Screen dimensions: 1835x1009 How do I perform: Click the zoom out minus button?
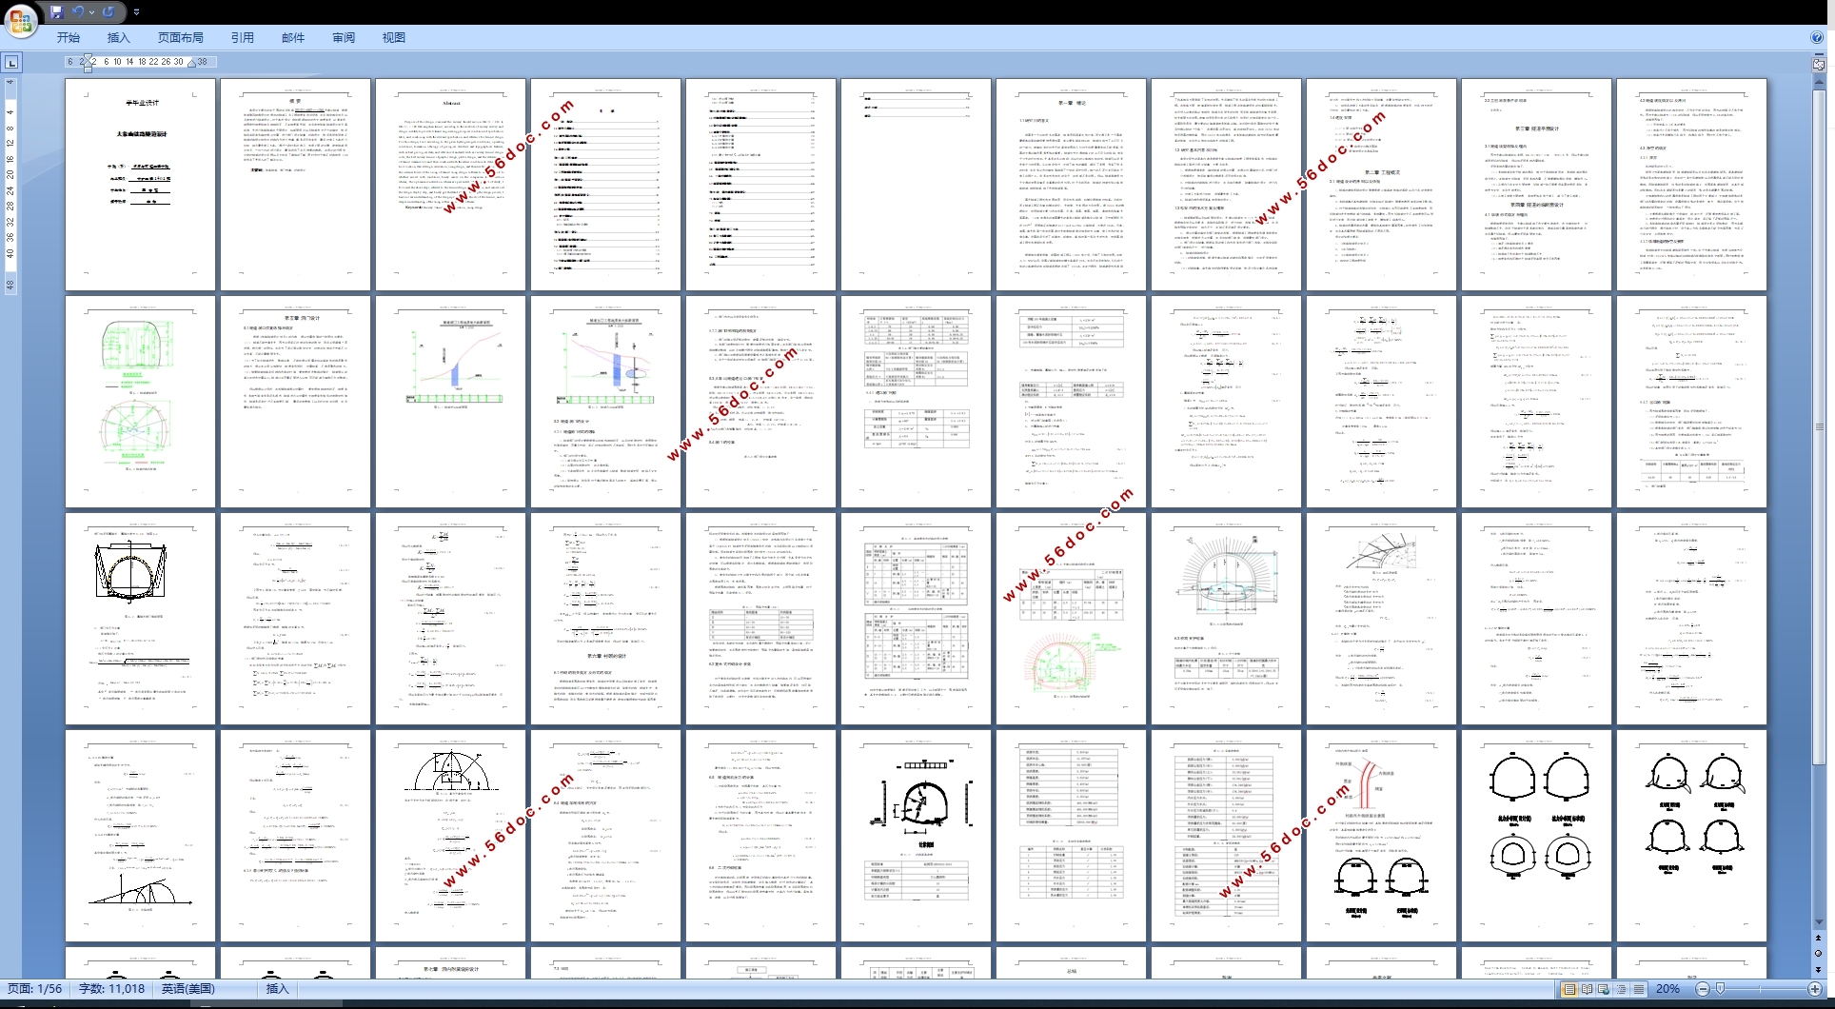pos(1703,990)
